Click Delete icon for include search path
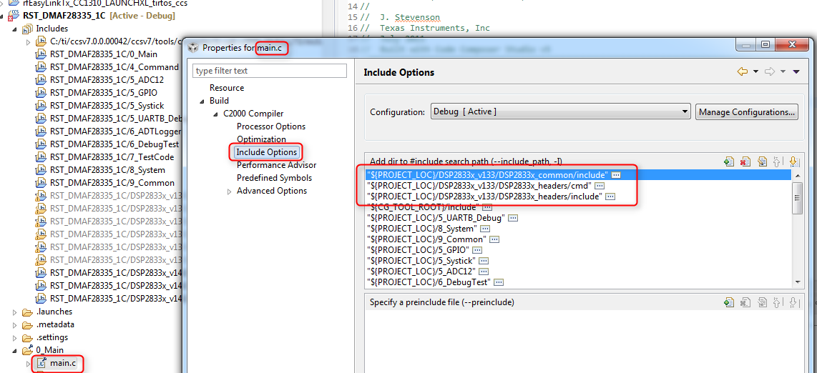 click(x=745, y=161)
